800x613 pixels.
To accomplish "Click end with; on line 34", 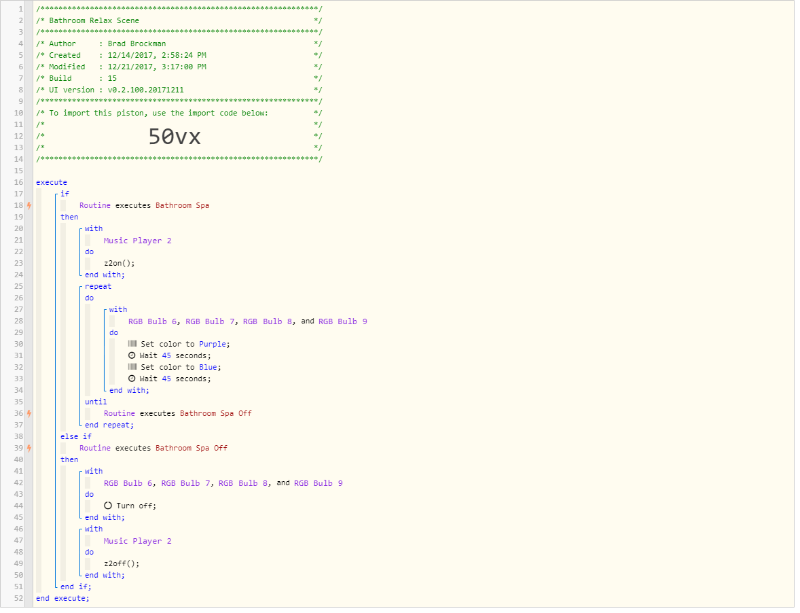I will pos(129,391).
